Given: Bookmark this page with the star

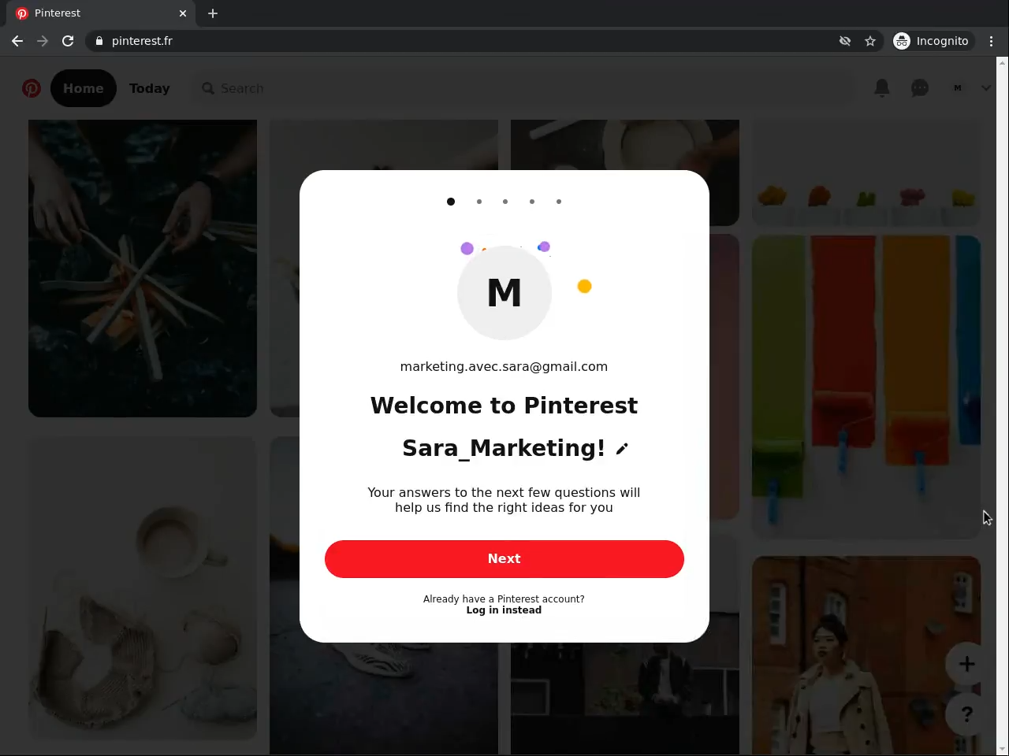Looking at the screenshot, I should pos(870,41).
